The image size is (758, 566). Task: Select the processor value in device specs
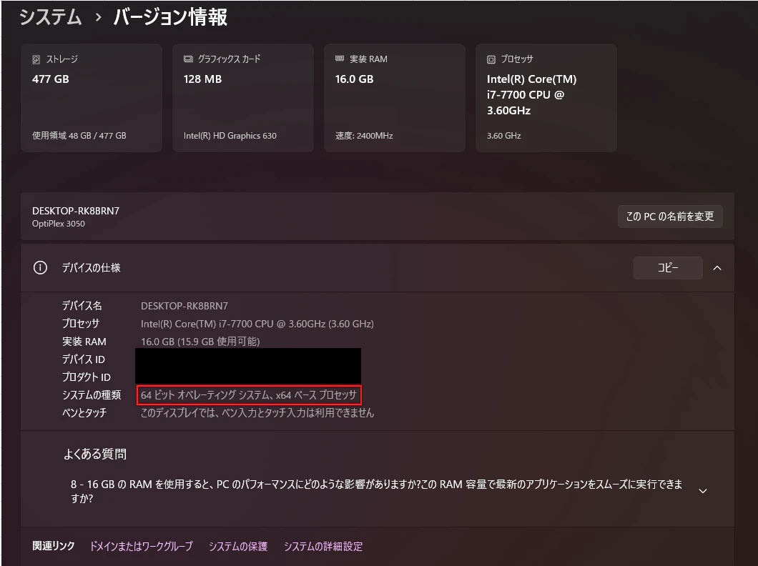coord(257,324)
